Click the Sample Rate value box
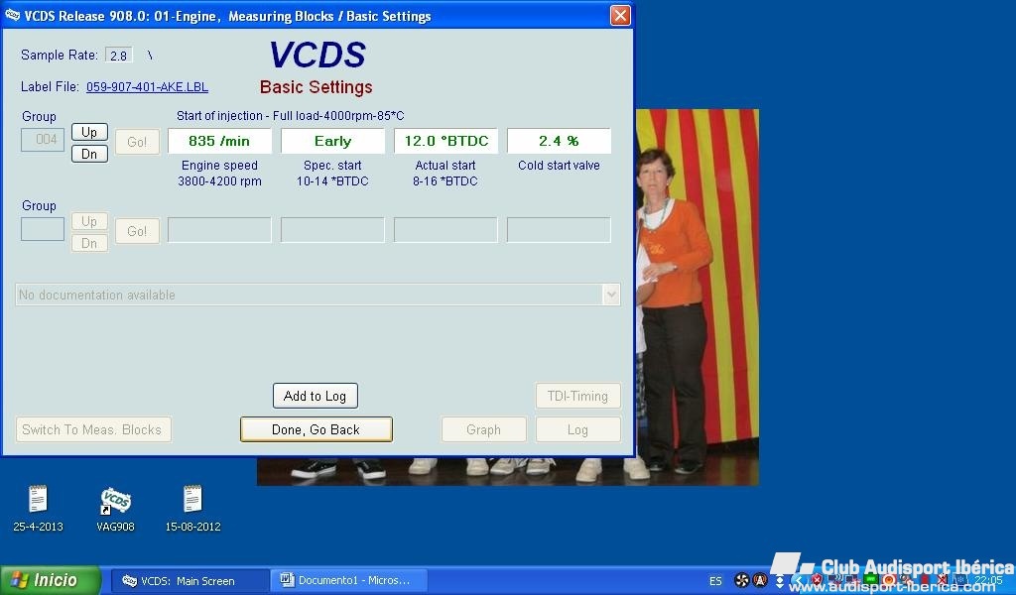1016x595 pixels. click(119, 56)
